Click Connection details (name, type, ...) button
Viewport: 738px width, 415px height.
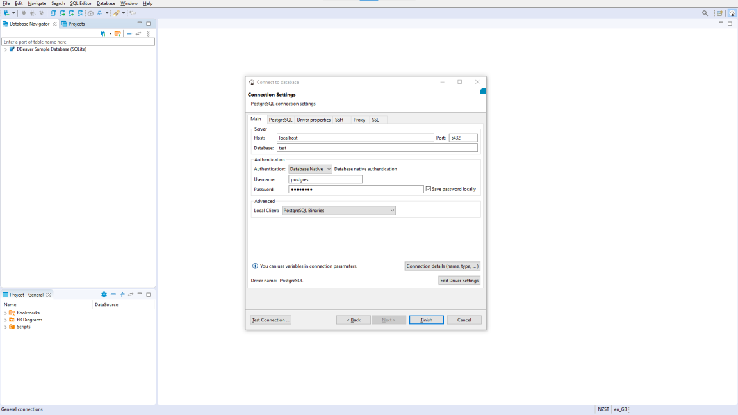pos(443,266)
